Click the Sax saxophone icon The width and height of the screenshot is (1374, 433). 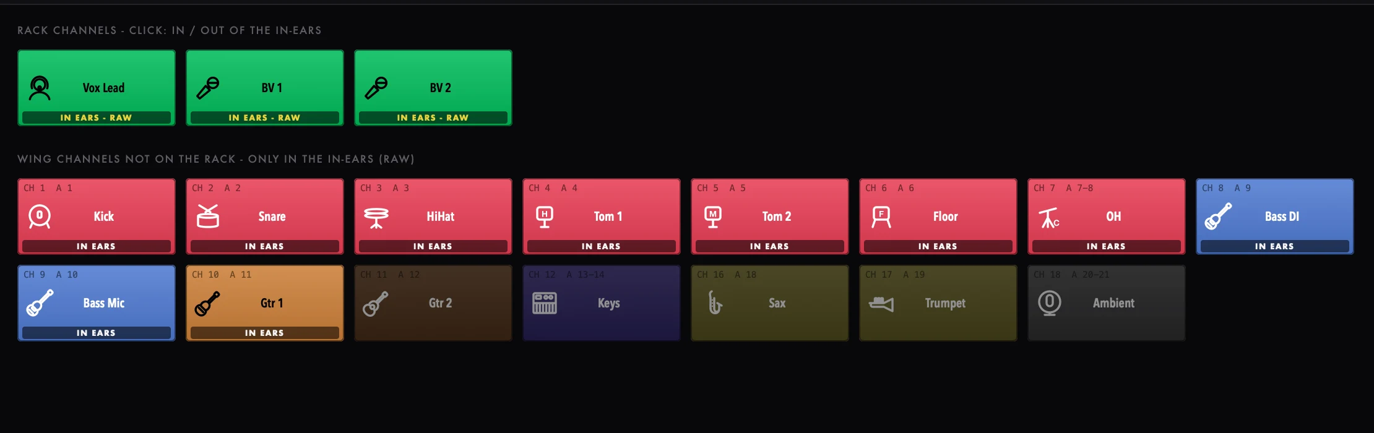pyautogui.click(x=715, y=303)
